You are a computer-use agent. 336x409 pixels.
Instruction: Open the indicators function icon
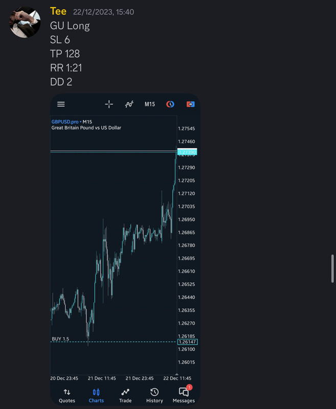click(129, 104)
